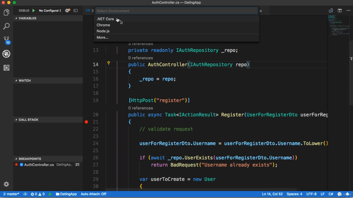Click the master branch status item
353x198 pixels.
[11, 194]
